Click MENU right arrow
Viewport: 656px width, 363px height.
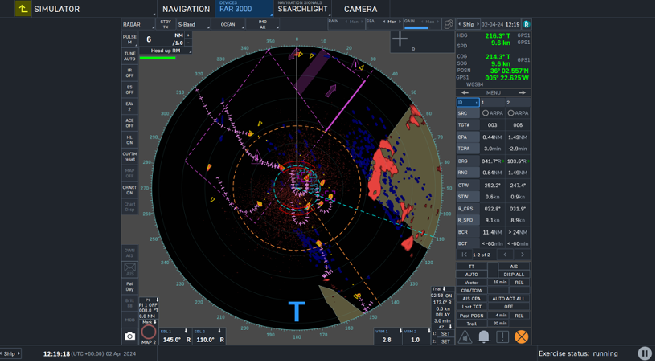point(522,92)
